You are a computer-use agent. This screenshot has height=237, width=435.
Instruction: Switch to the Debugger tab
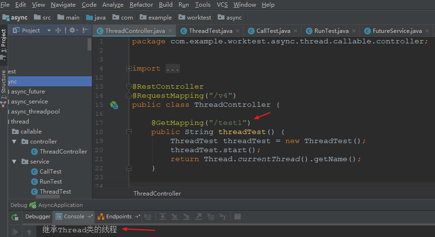coord(38,216)
